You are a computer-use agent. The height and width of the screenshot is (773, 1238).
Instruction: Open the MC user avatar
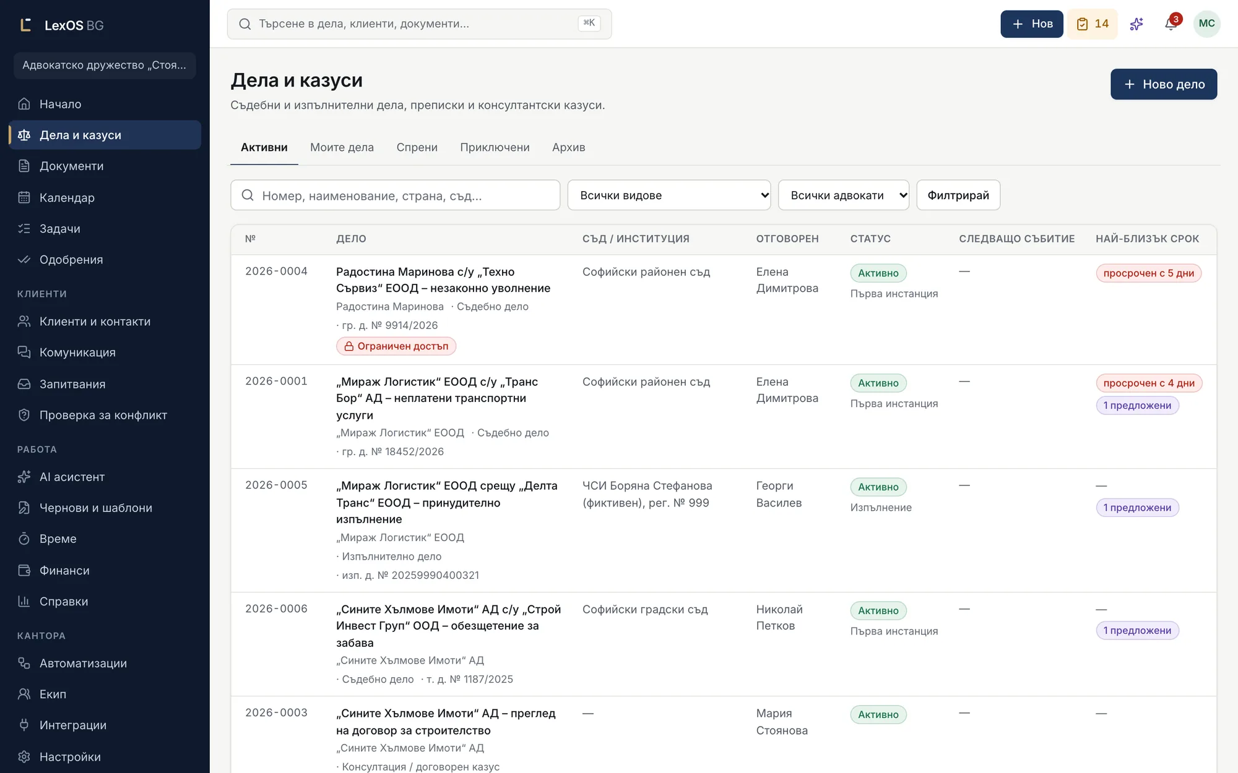tap(1206, 23)
